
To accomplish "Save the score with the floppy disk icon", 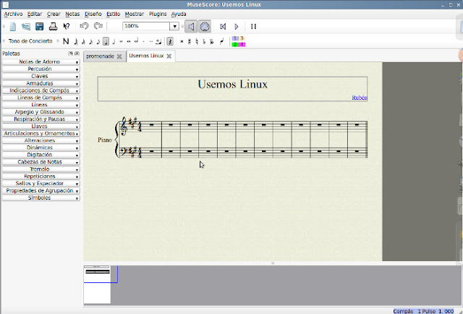I will point(40,26).
